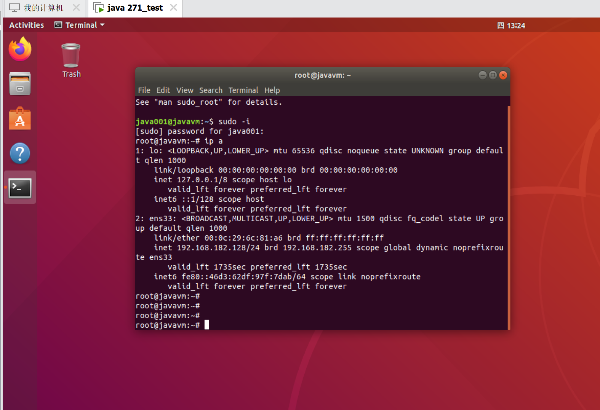
Task: Open the Activities overview
Action: [x=26, y=25]
